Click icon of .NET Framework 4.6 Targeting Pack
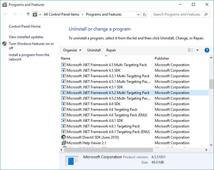214x170 pixels. (x=64, y=110)
